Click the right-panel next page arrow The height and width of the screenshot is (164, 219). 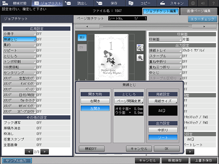pyautogui.click(x=190, y=152)
